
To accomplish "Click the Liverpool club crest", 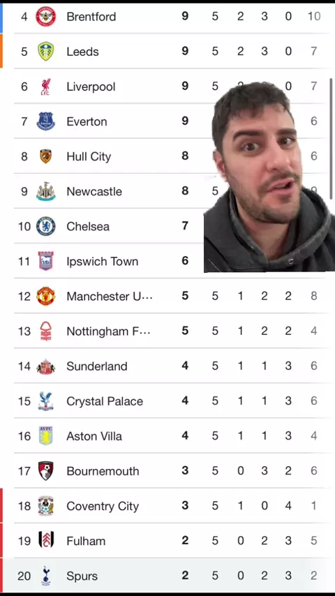I will 45,87.
